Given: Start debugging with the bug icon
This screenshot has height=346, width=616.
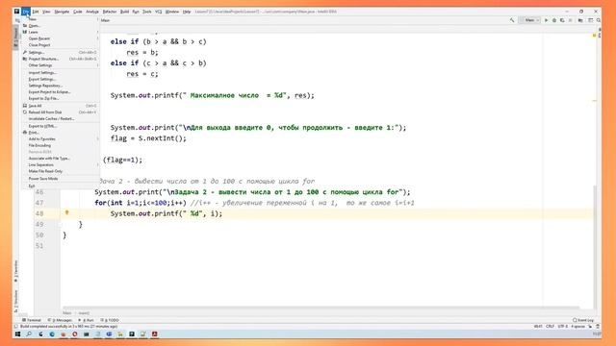Looking at the screenshot, I should 554,20.
